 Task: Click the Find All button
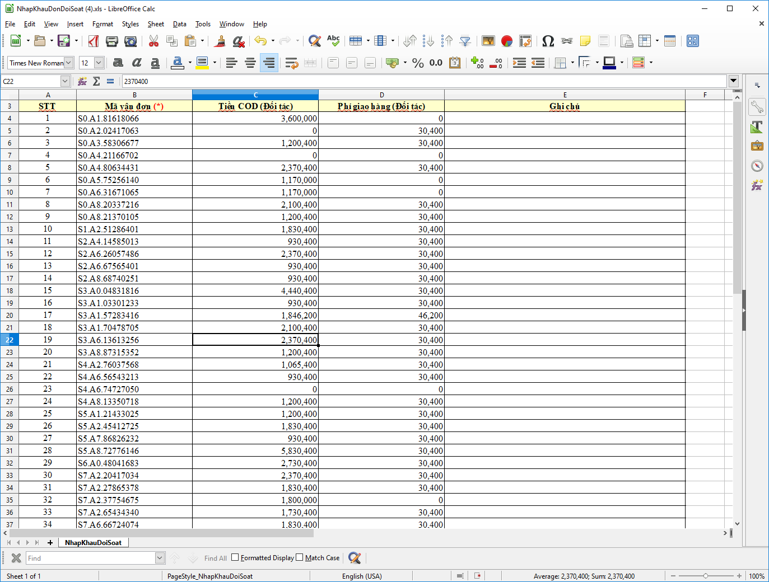[215, 558]
